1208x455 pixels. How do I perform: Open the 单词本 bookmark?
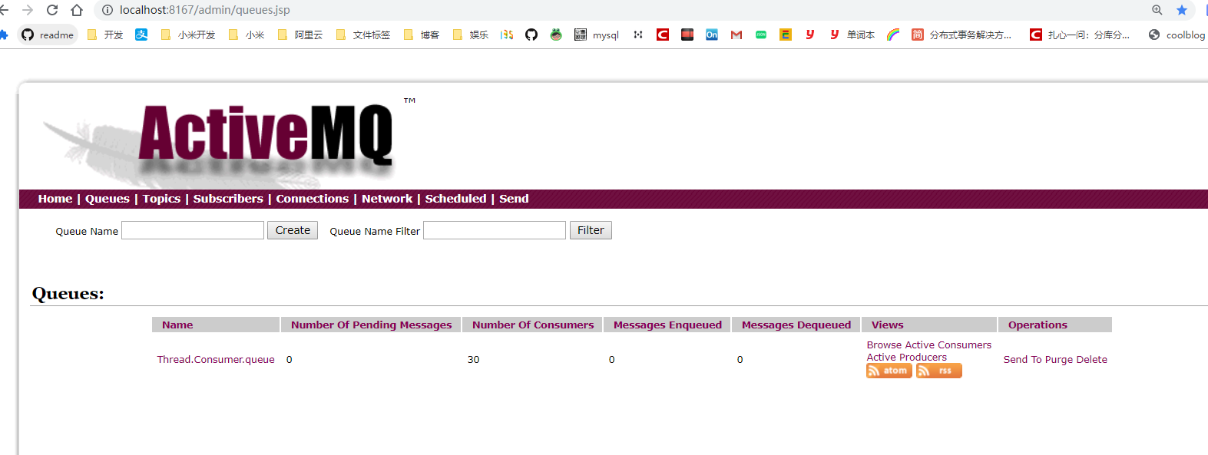[852, 35]
